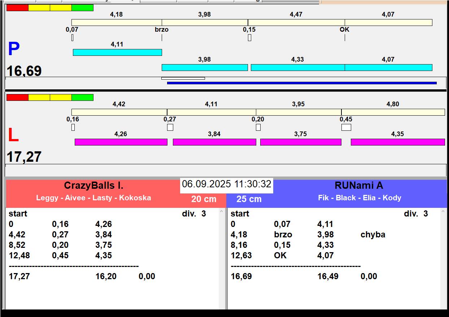Screen dimensions: 449x317
Task: Click 'Leggy - Aivee - Lasty - Kokoska' dog list
Action: point(93,198)
